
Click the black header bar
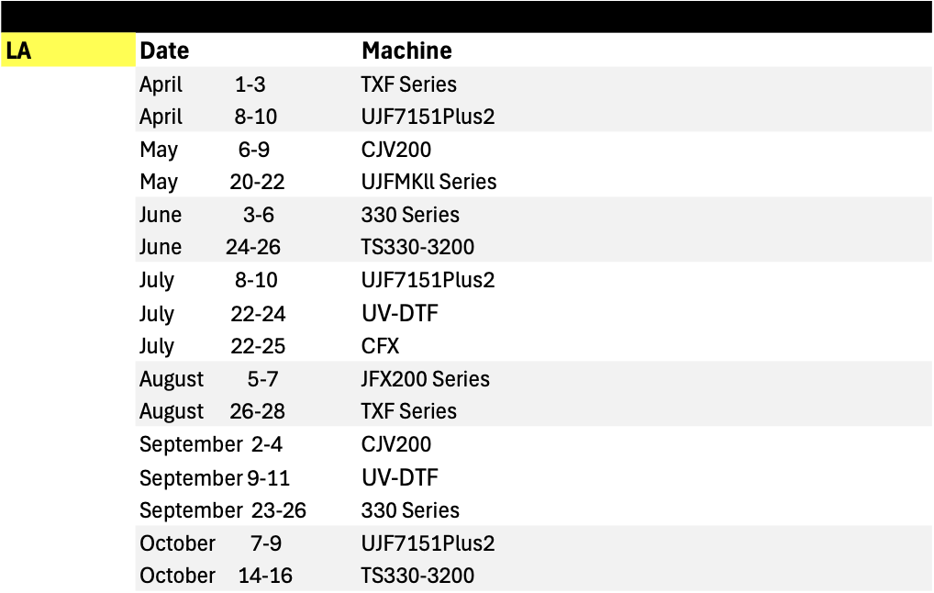click(x=467, y=17)
